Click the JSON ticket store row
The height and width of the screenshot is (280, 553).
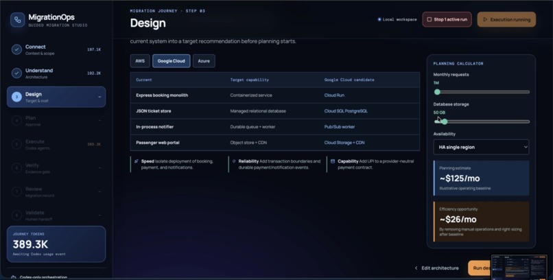274,111
